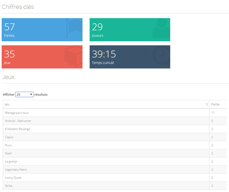Open the Afficher results count dropdown
The width and height of the screenshot is (229, 192).
pyautogui.click(x=24, y=94)
